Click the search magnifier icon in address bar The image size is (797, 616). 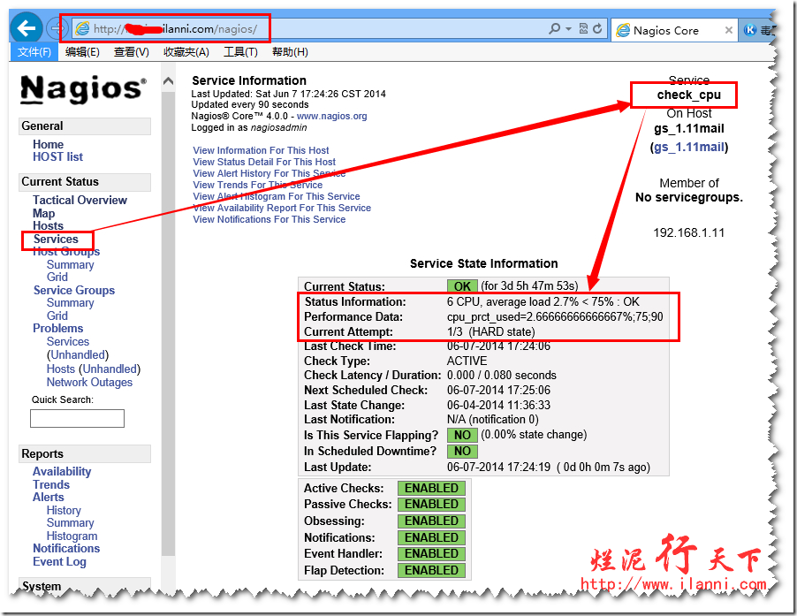[x=554, y=29]
